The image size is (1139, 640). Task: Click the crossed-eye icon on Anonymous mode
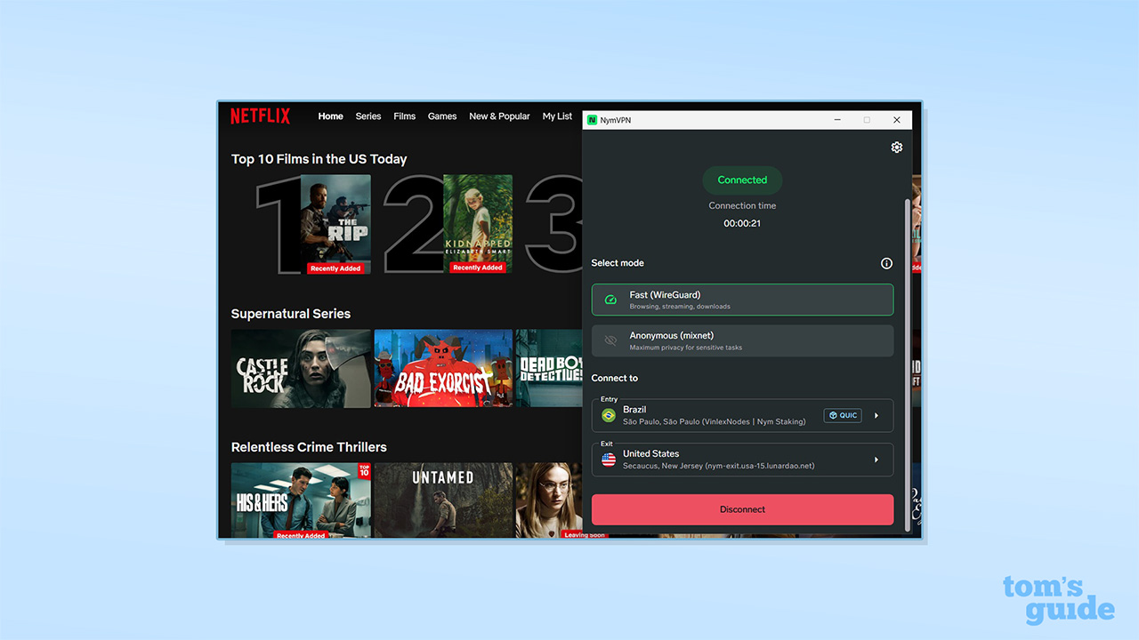tap(610, 340)
